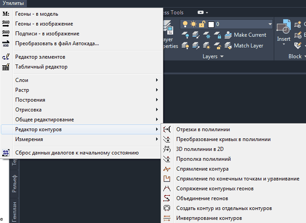Viewport: 306px width, 223px height.
Task: Open the layer 0 dropdown list
Action: click(270, 24)
